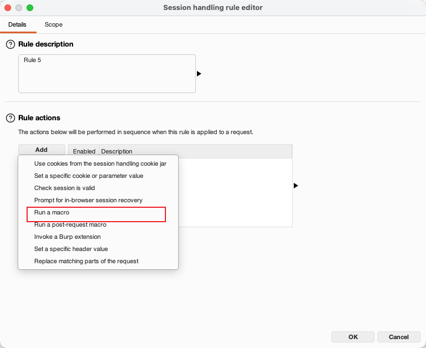Click in the Rule 5 description field
This screenshot has width=426, height=348.
click(107, 74)
